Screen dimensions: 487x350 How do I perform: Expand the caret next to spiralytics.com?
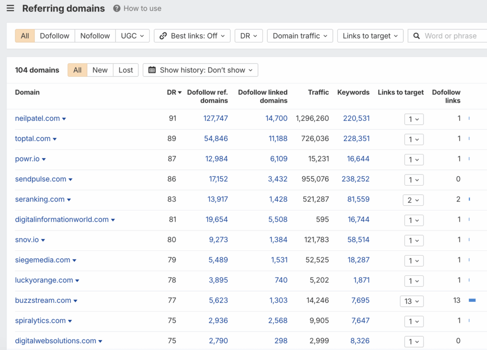click(70, 321)
